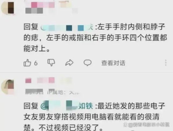Screen dimensions: 173x131
Task: Tap the speech bubble reply icon
Action: [x=87, y=63]
